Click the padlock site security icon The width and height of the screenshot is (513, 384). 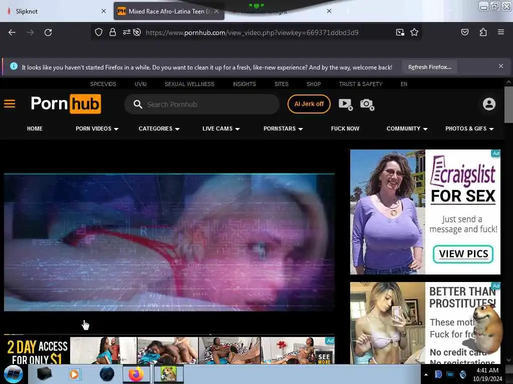(x=113, y=32)
